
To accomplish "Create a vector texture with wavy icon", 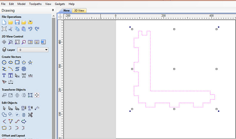I will [24, 69].
